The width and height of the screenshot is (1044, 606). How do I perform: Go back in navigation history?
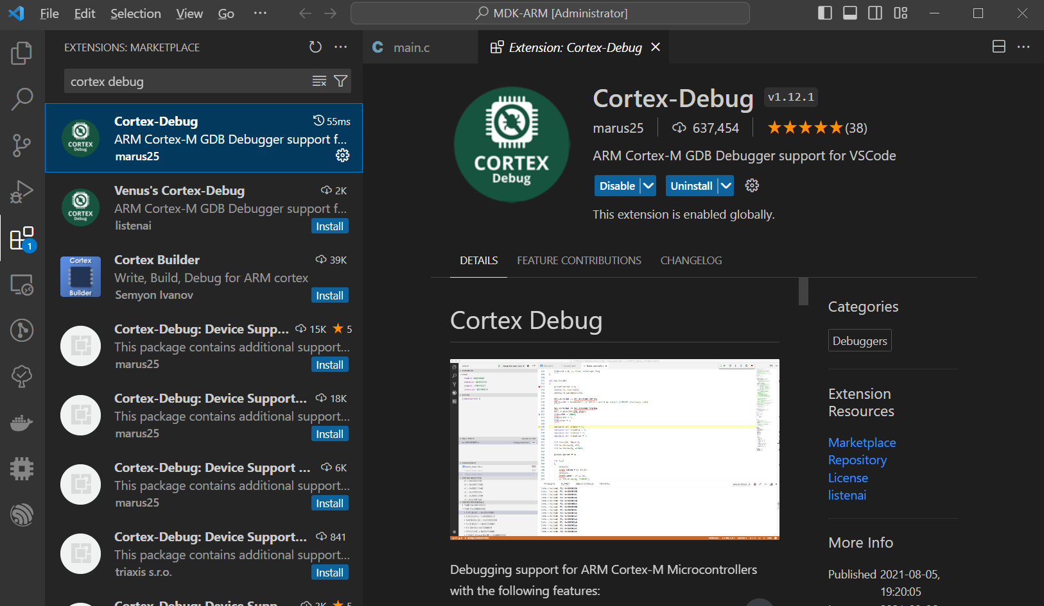305,13
